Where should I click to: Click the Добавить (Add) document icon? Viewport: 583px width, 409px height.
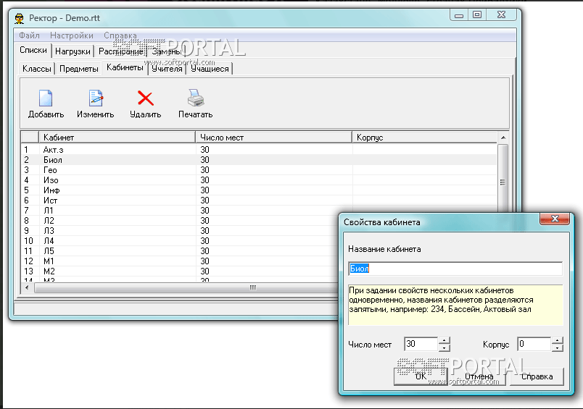[46, 98]
